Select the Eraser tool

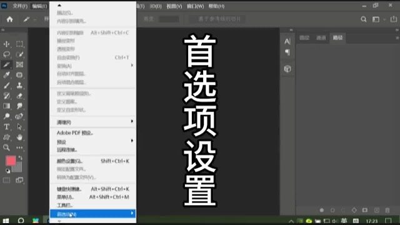coord(19,96)
